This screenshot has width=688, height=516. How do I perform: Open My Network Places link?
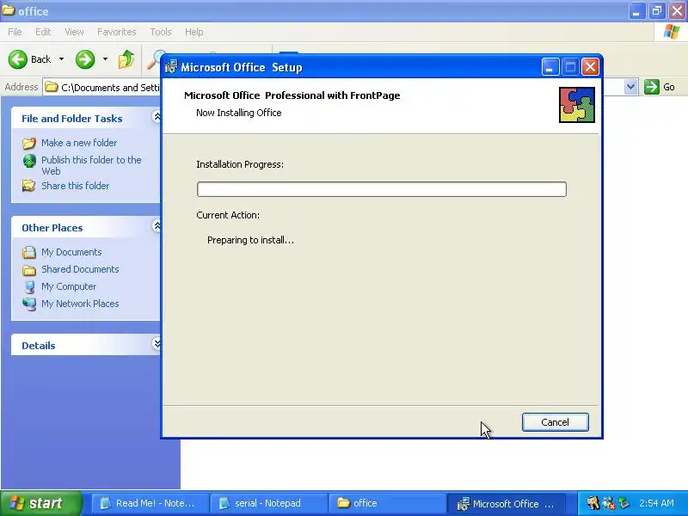[x=80, y=304]
